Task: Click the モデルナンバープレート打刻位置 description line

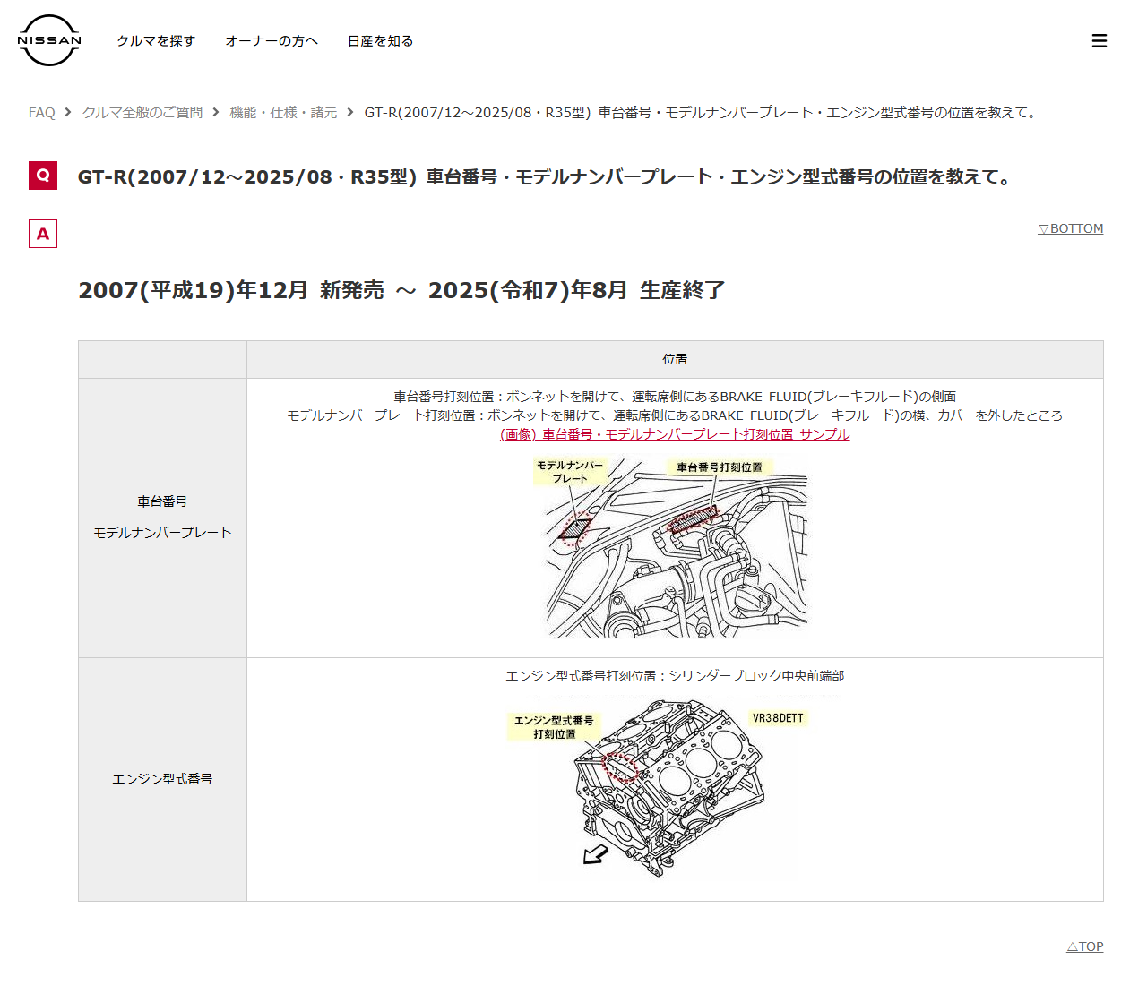Action: (675, 415)
